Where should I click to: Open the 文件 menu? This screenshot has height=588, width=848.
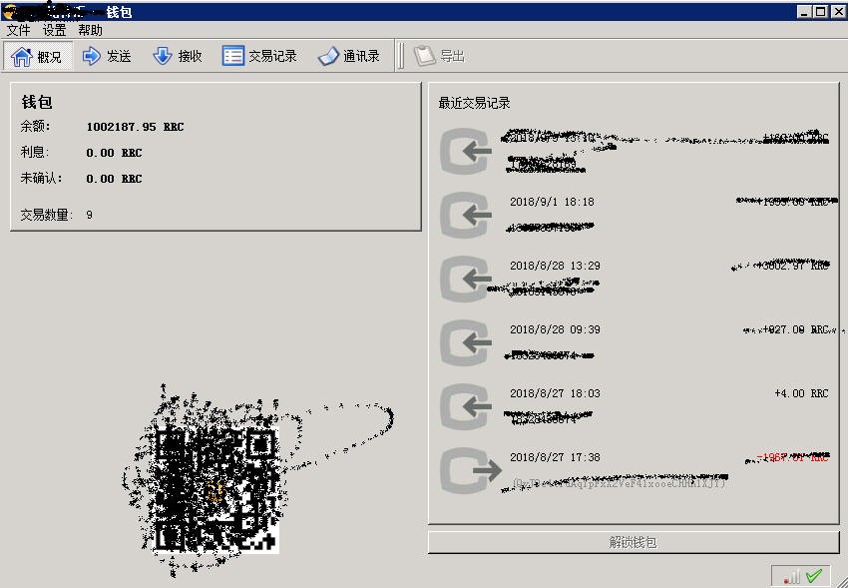pyautogui.click(x=18, y=30)
